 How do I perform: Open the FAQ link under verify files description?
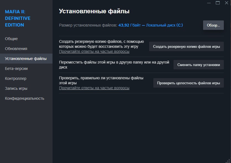pyautogui.click(x=94, y=88)
